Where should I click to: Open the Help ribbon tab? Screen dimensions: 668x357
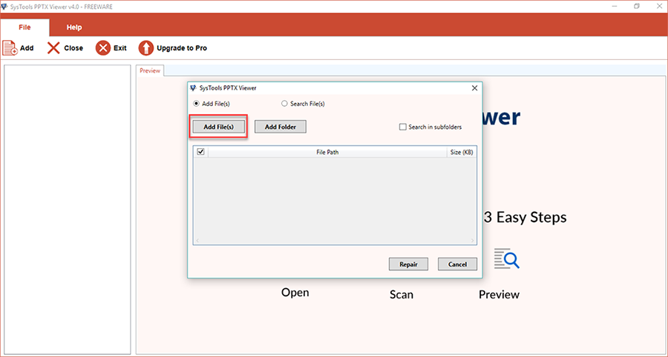74,27
